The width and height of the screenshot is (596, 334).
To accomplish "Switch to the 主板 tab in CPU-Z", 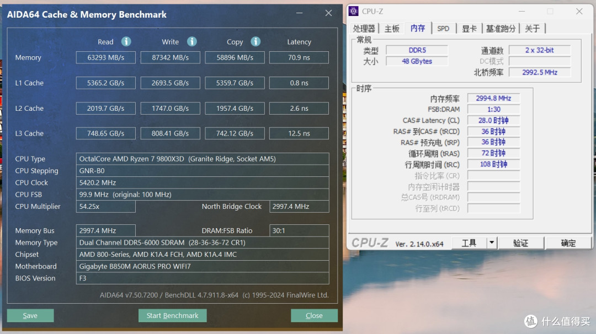I will 392,29.
